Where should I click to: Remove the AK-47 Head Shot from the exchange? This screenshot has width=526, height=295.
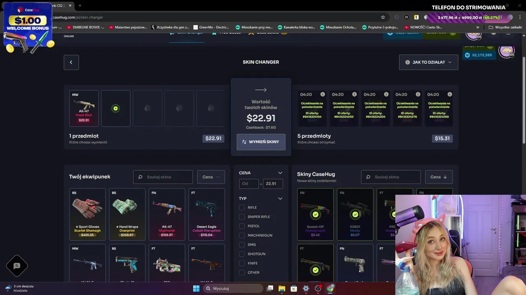[x=84, y=109]
